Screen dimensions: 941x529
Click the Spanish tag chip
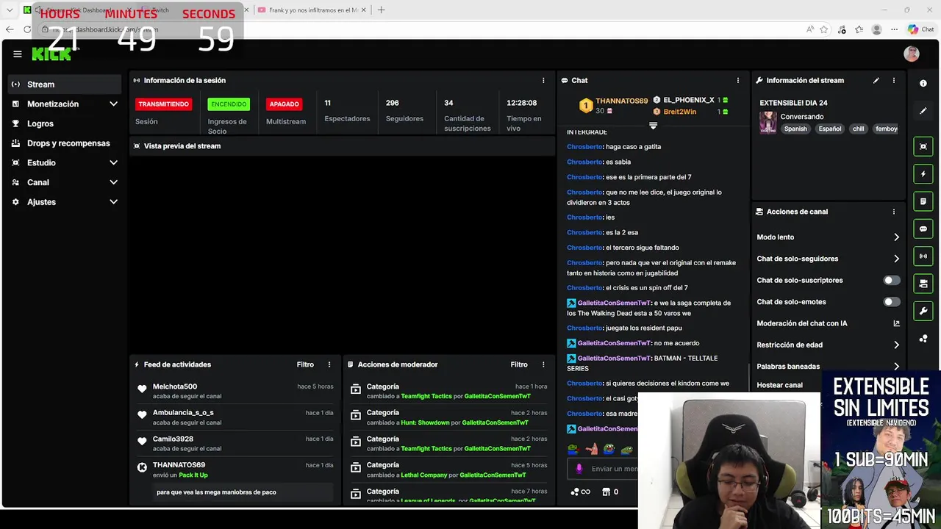click(795, 129)
